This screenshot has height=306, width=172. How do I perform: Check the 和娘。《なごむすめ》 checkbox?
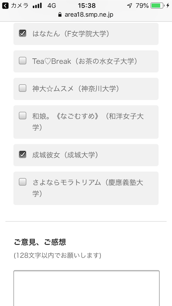pos(23,116)
